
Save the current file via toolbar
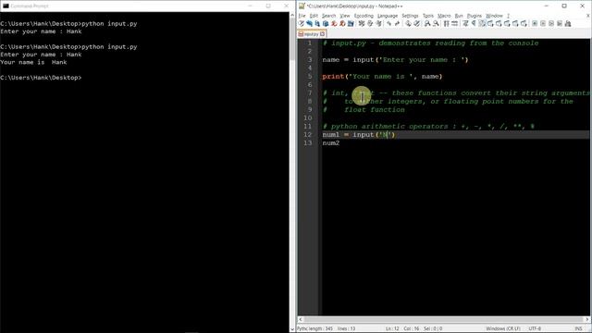[317, 23]
